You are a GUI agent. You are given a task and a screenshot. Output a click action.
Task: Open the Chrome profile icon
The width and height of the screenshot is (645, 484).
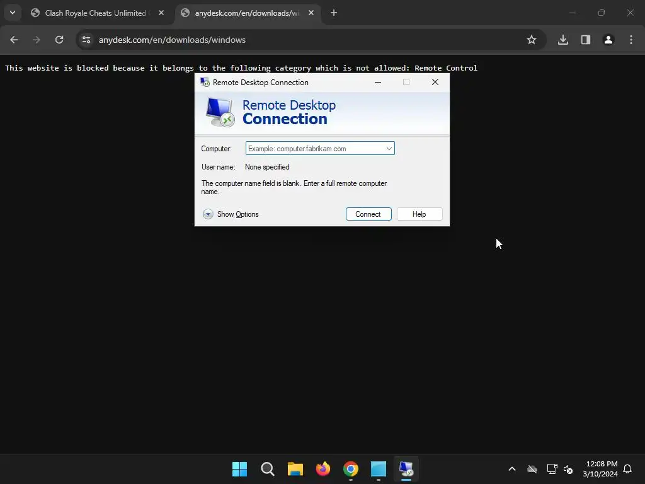tap(608, 40)
